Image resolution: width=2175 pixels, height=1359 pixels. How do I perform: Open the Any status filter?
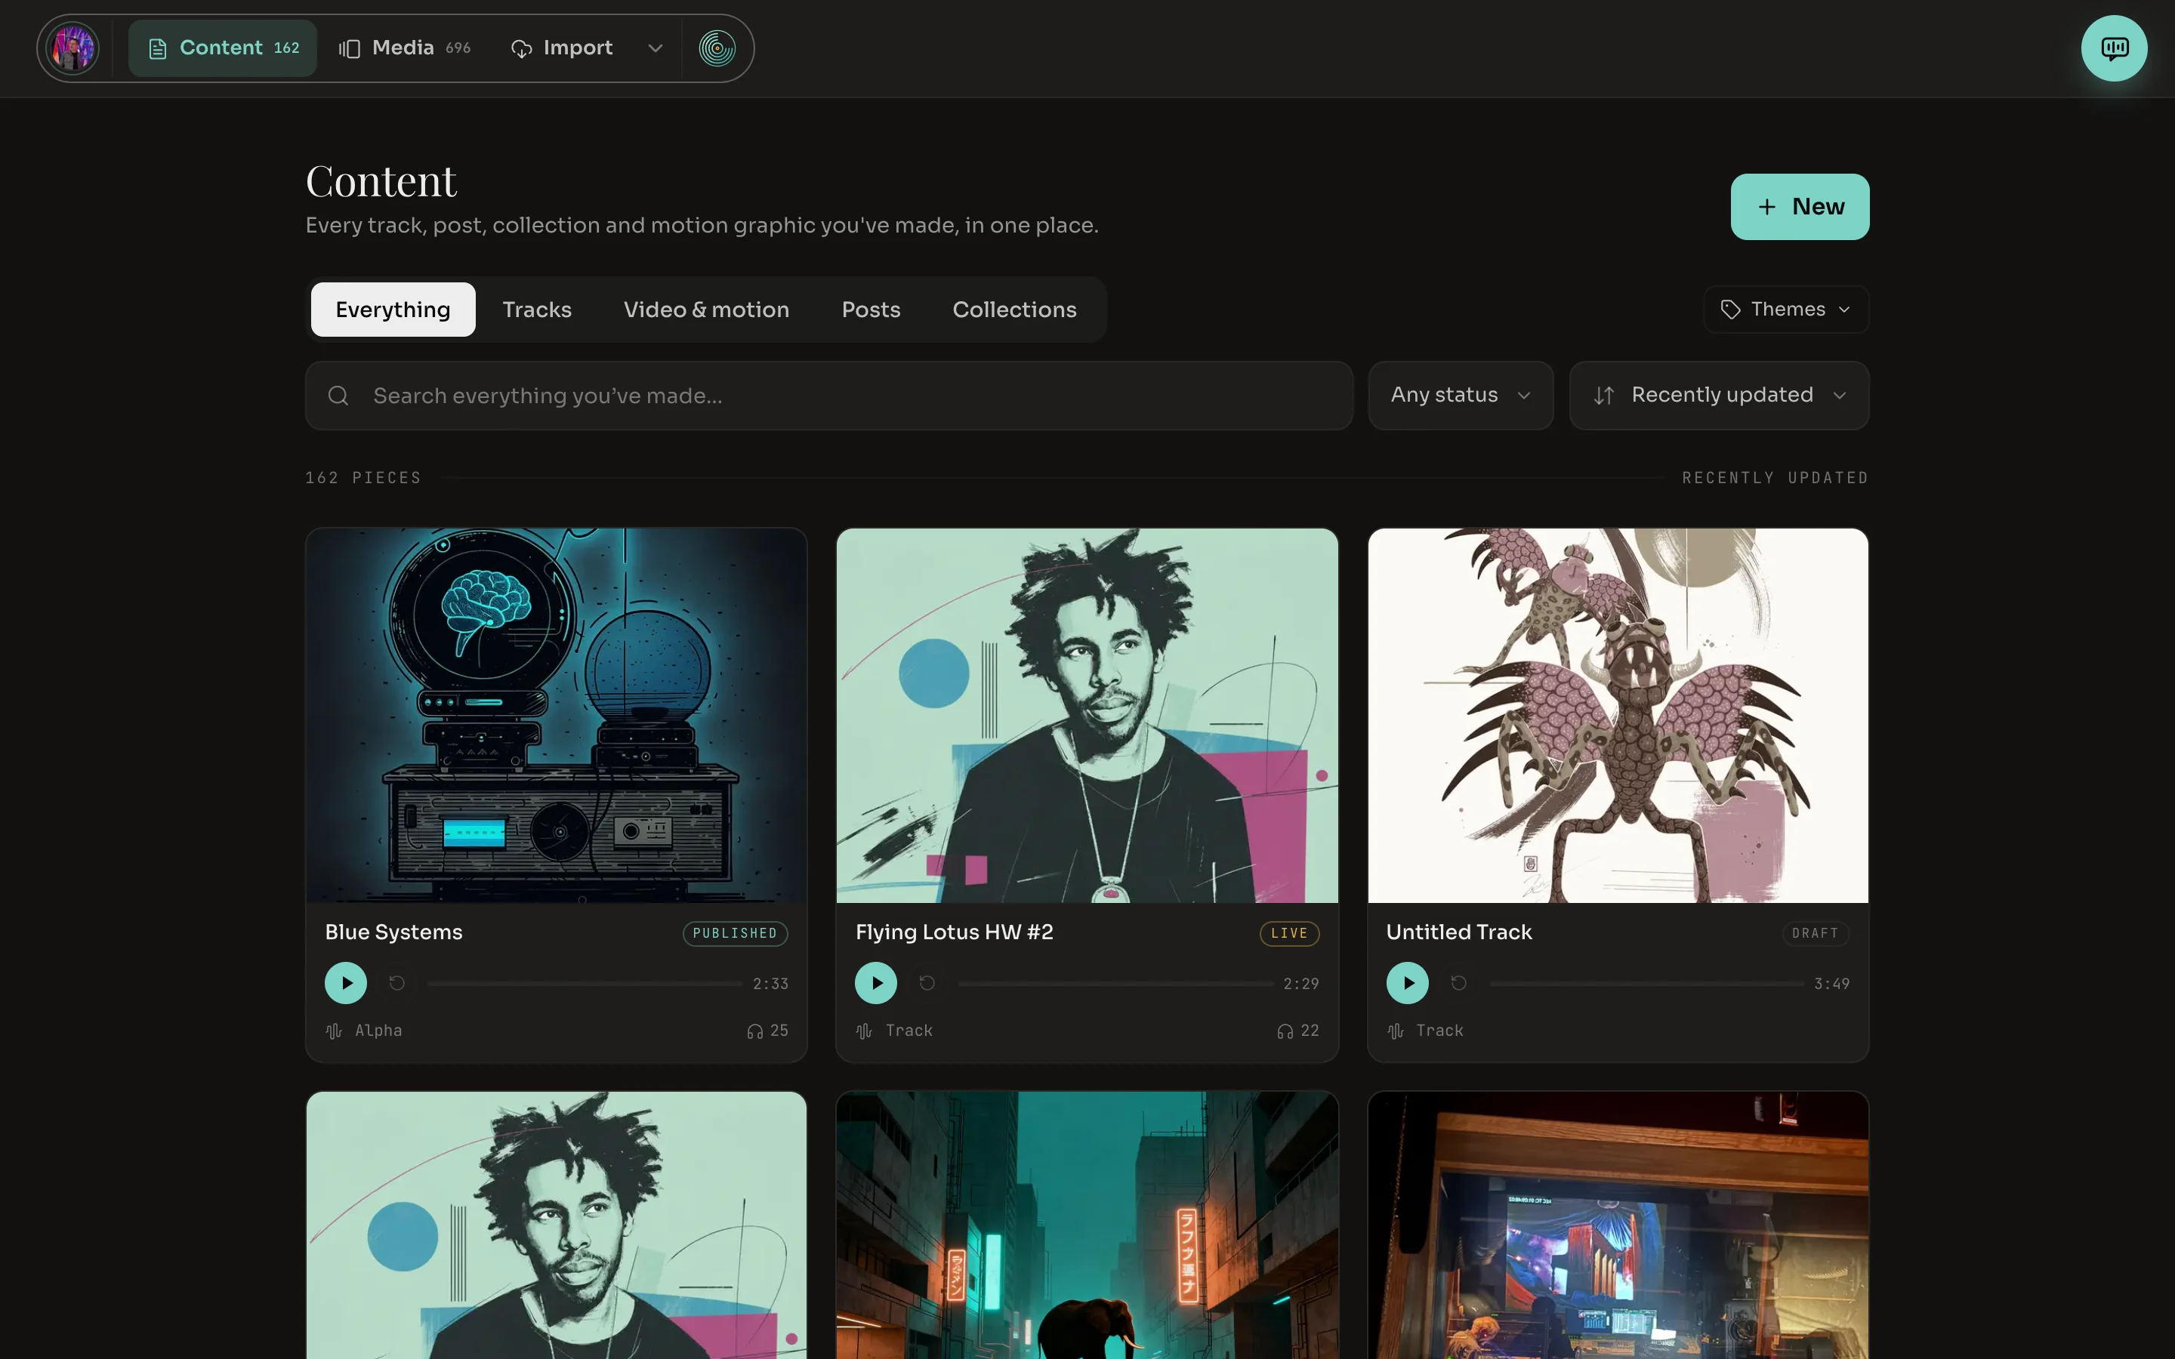coord(1461,396)
